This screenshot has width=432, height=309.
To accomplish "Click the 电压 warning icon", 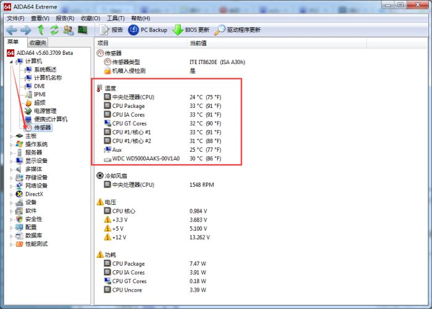I will tap(100, 202).
